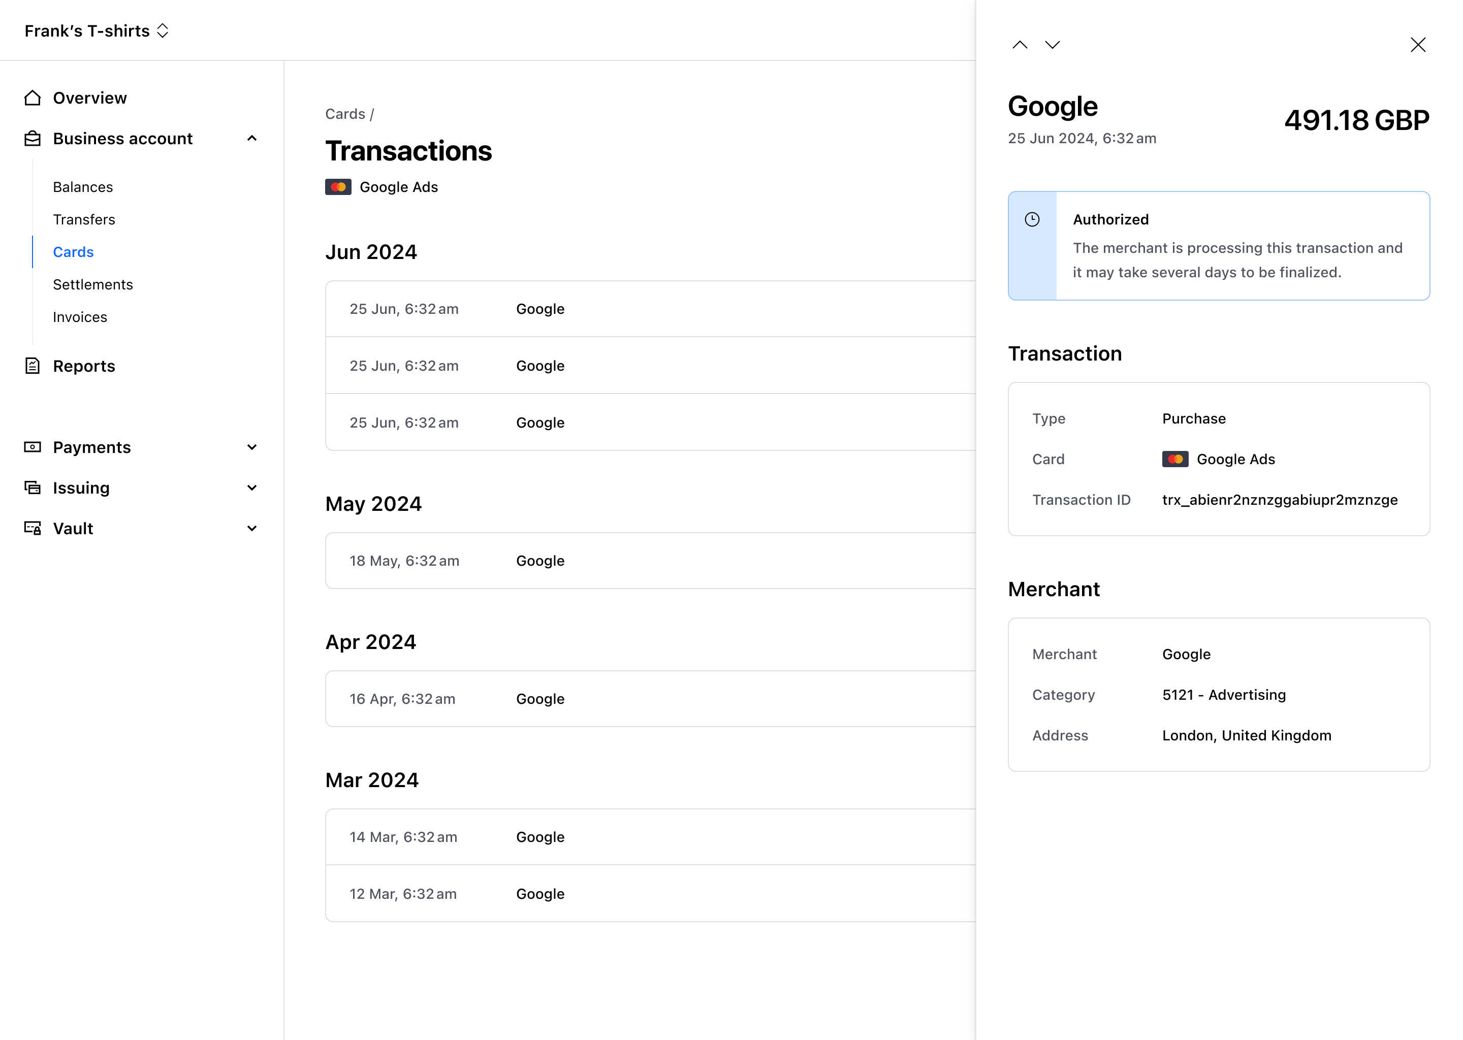The width and height of the screenshot is (1463, 1040).
Task: Open the 18 May Google transaction row
Action: 650,560
